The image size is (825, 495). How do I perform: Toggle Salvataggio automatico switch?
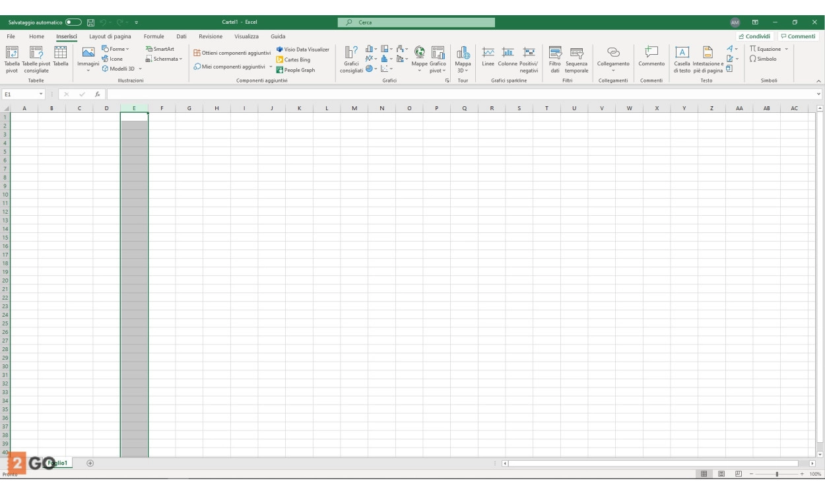pyautogui.click(x=73, y=22)
